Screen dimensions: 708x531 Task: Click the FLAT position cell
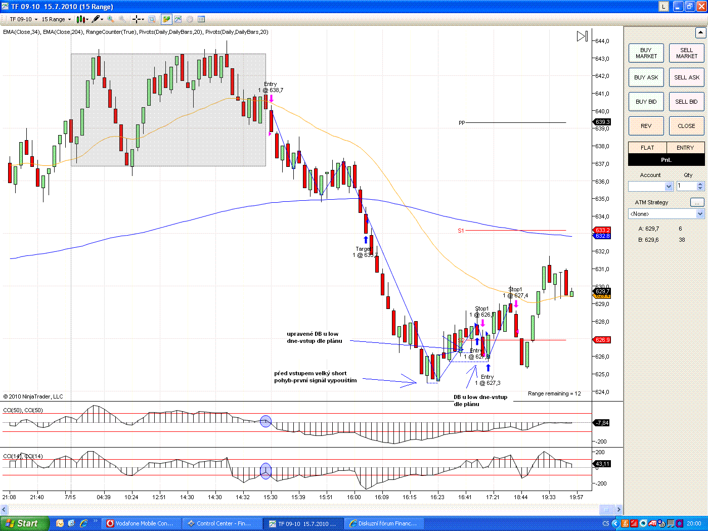(647, 148)
